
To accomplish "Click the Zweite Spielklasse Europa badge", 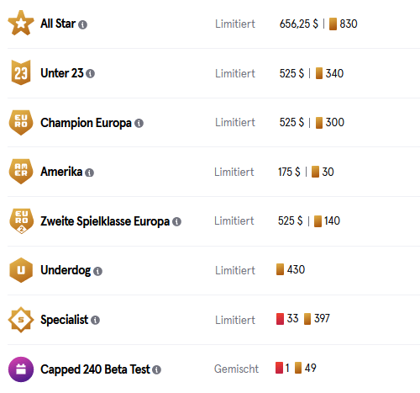I will click(x=21, y=221).
